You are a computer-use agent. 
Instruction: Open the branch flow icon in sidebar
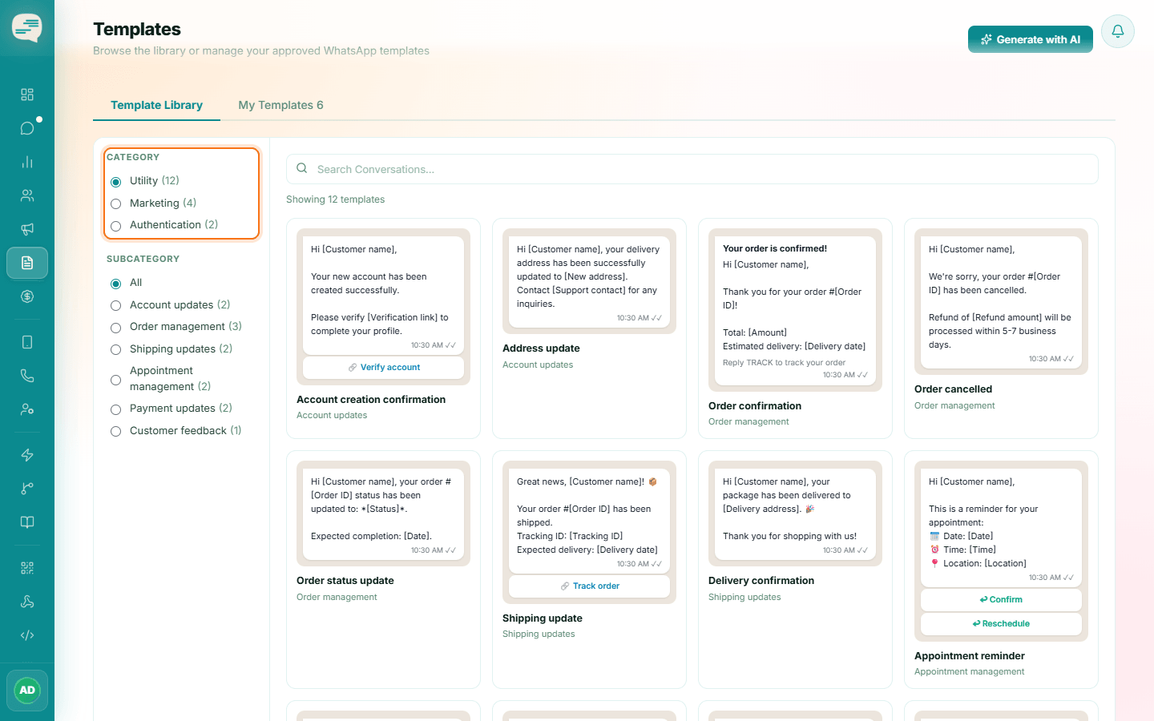27,489
